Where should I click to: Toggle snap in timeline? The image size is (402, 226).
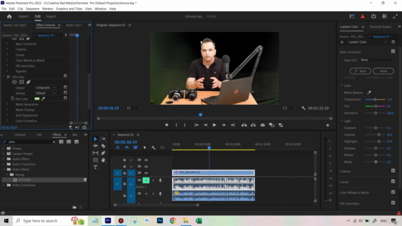[127, 148]
